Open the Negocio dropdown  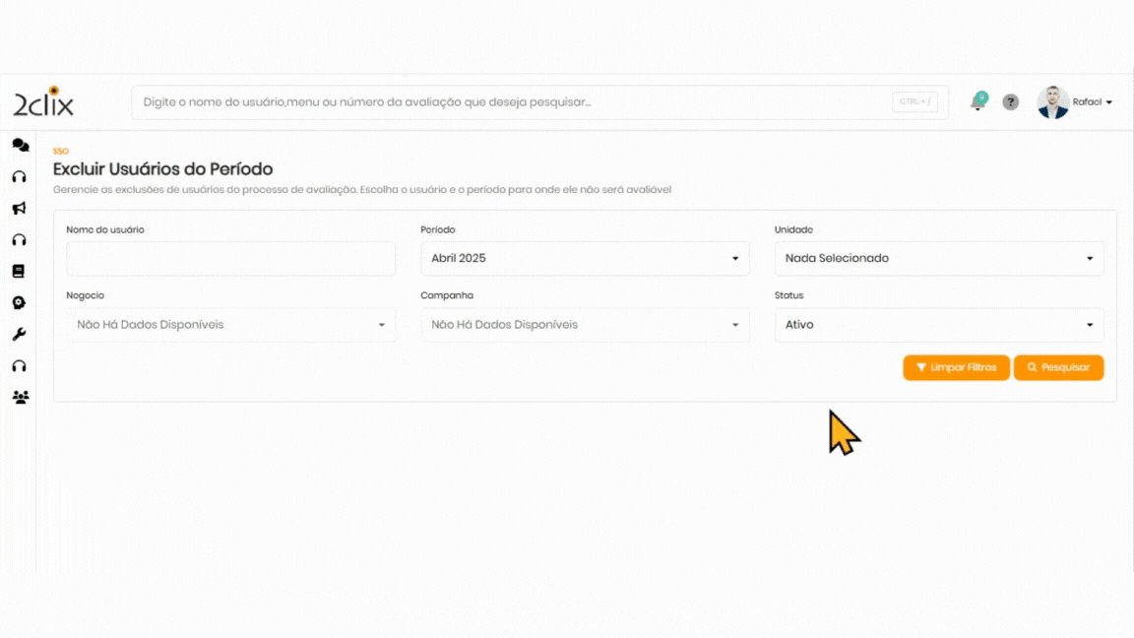click(x=230, y=325)
